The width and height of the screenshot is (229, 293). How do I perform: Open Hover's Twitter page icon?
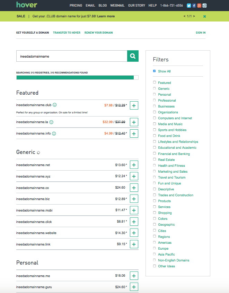(189, 6)
